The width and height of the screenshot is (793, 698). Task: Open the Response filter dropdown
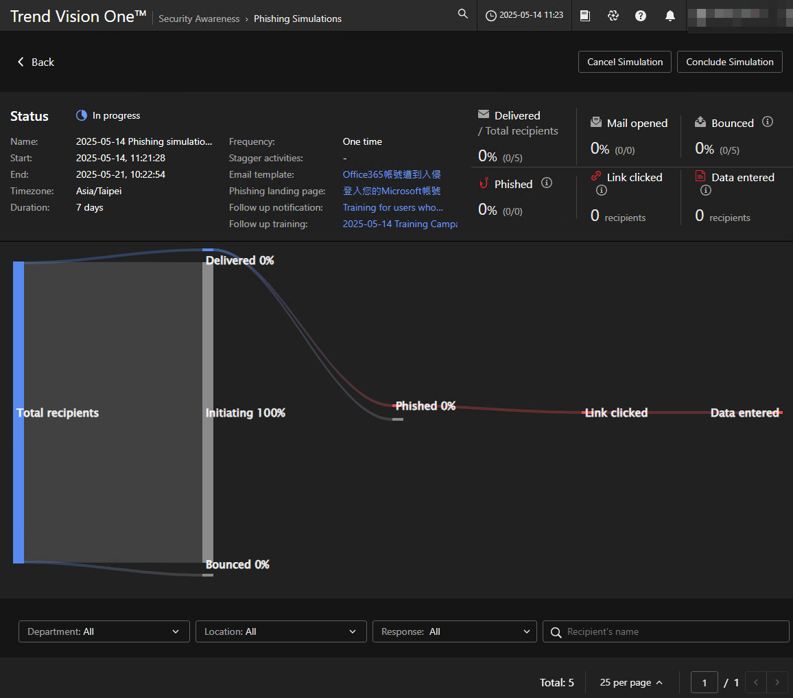454,631
